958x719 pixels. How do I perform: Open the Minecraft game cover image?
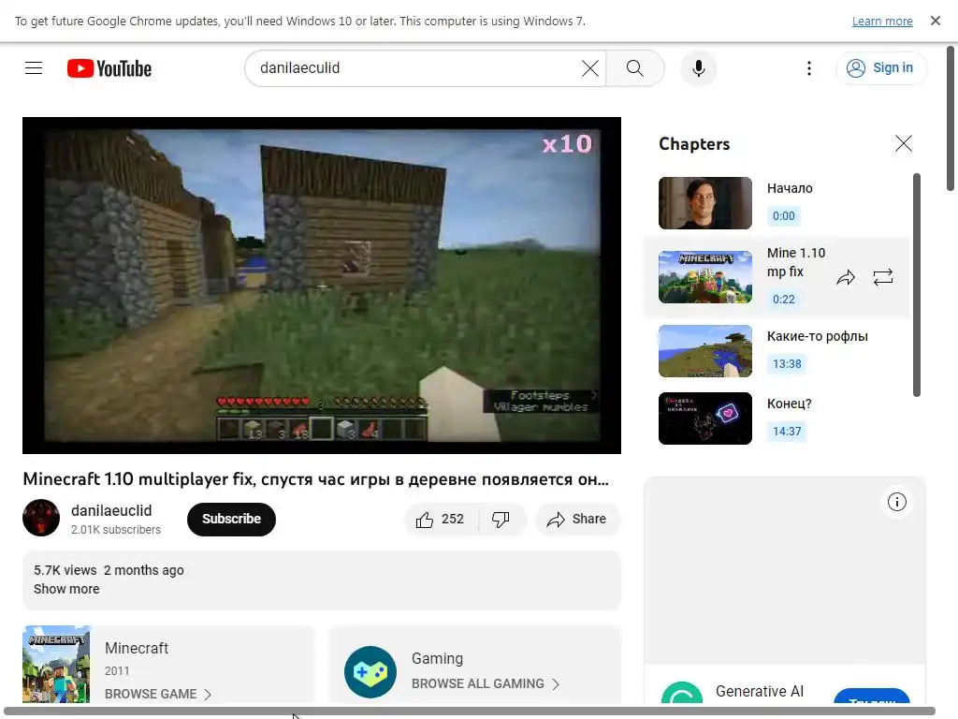(56, 664)
